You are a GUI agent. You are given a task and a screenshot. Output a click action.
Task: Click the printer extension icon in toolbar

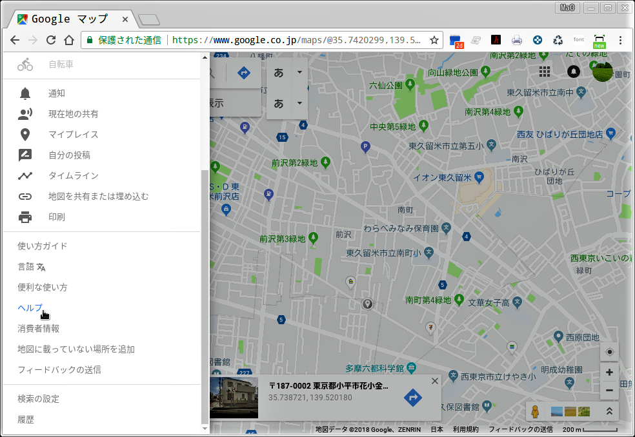point(517,40)
